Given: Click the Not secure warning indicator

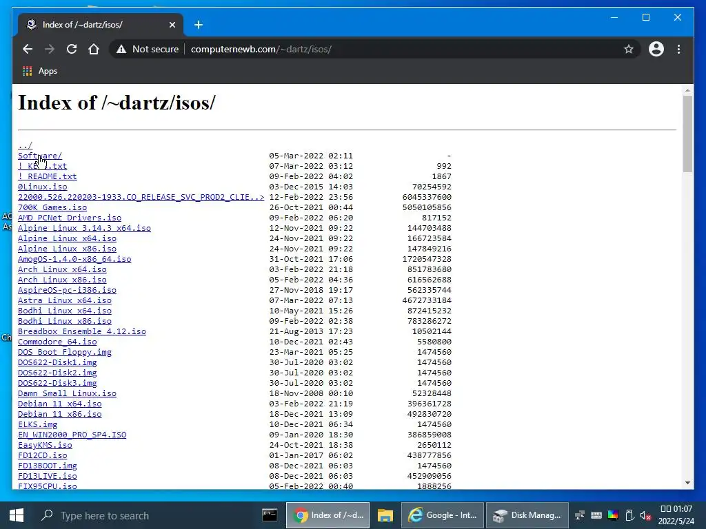Looking at the screenshot, I should (148, 49).
